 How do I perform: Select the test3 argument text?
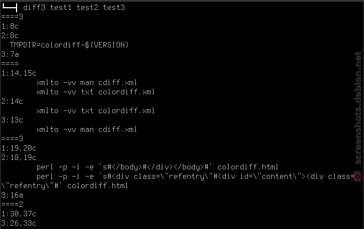tap(114, 7)
